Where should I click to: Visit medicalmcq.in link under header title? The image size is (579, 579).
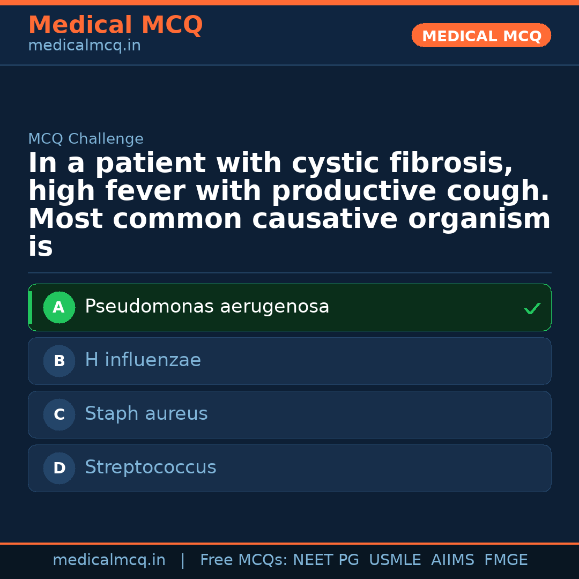tap(84, 46)
